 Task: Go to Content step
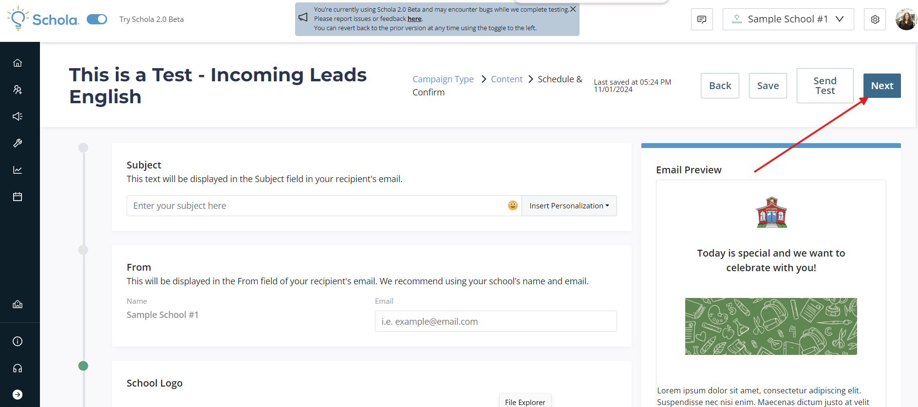pos(506,79)
